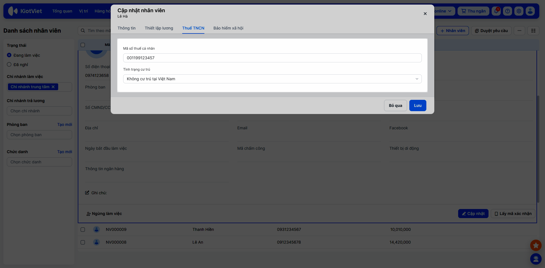
Task: Click phone number 0931234567
Action: click(289, 229)
